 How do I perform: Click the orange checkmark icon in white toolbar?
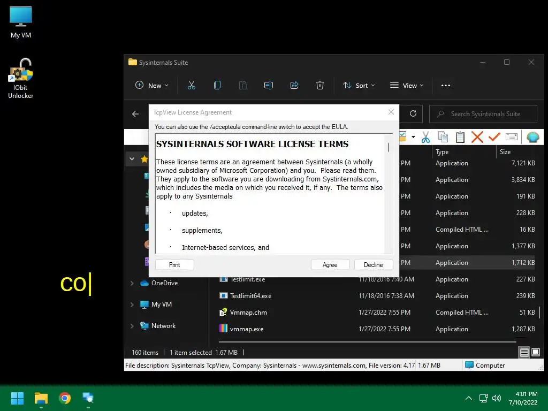494,137
